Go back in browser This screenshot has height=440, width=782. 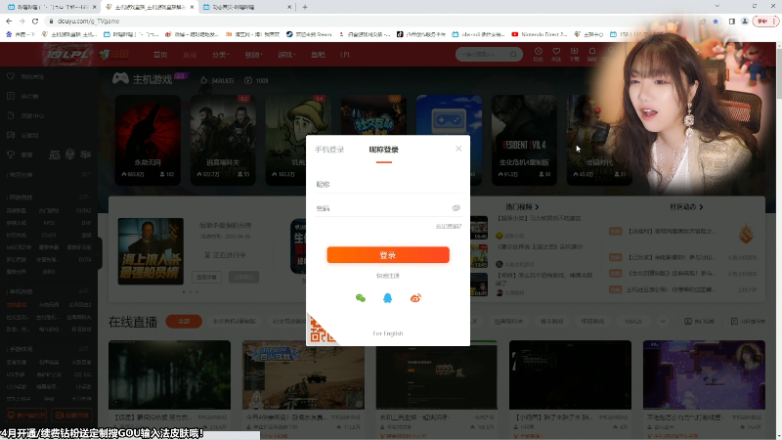[x=9, y=21]
